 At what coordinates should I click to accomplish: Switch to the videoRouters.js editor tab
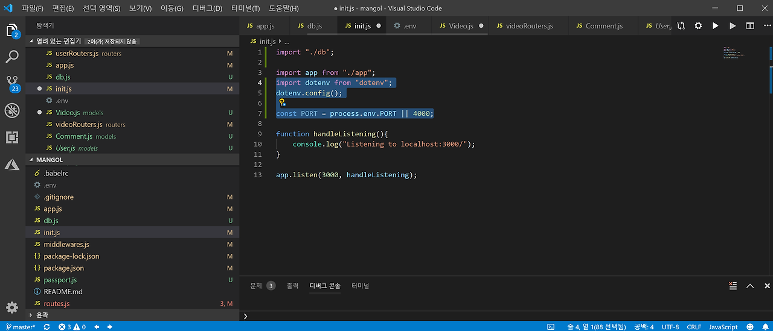coord(529,26)
